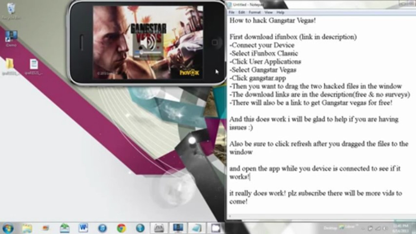Viewport: 416px width, 234px height.
Task: Place cursor on '-Select Gangstar Vegas'
Action: pos(263,70)
